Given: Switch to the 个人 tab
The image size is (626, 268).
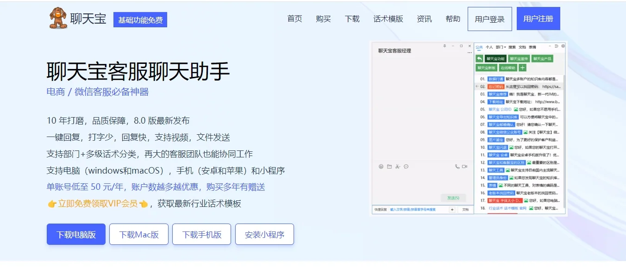Looking at the screenshot, I should tap(489, 47).
